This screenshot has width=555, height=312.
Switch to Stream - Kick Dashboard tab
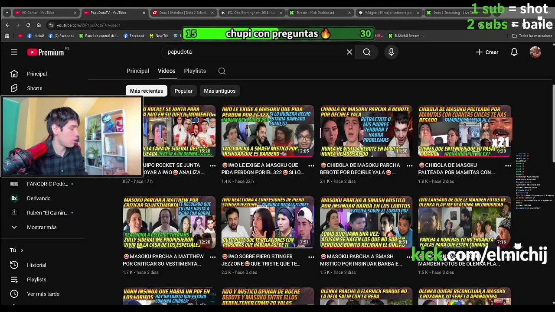(320, 13)
